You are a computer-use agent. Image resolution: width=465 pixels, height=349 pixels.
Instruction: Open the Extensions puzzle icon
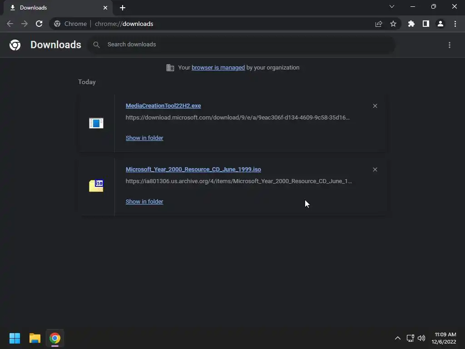[x=411, y=24]
